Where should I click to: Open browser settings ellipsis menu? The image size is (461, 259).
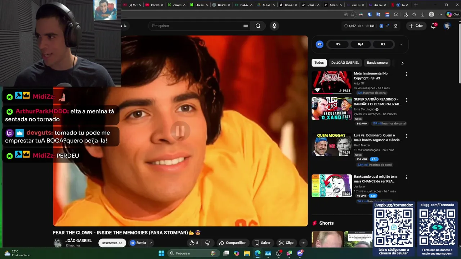(440, 14)
